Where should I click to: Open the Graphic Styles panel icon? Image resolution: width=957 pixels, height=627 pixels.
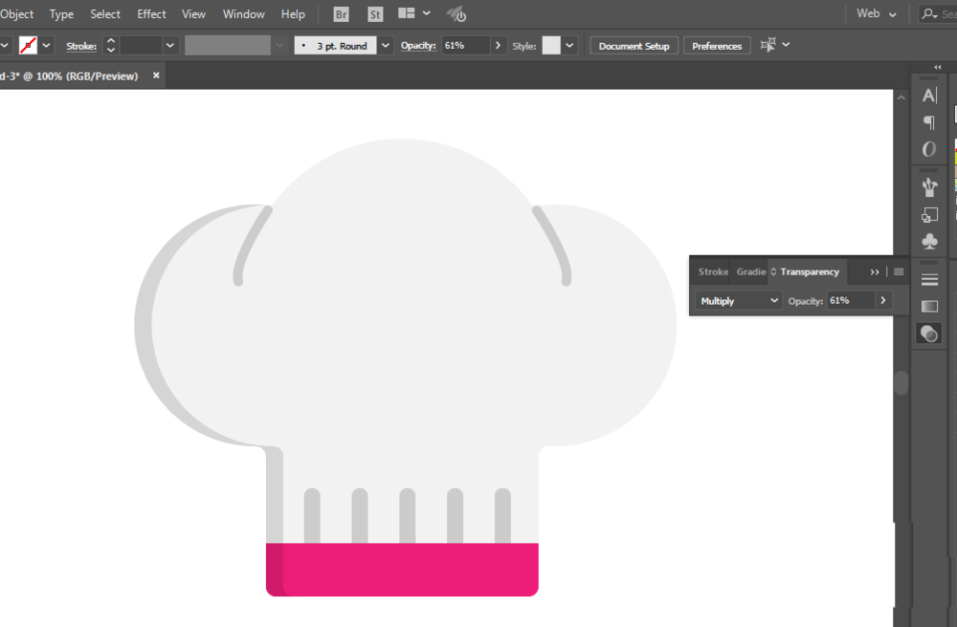click(x=929, y=214)
